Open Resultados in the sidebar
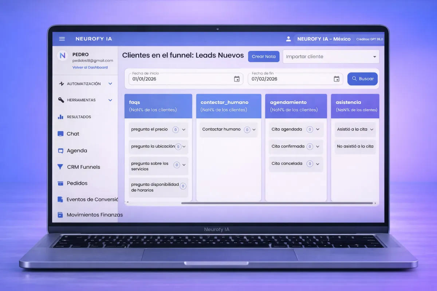This screenshot has width=437, height=291. 79,117
